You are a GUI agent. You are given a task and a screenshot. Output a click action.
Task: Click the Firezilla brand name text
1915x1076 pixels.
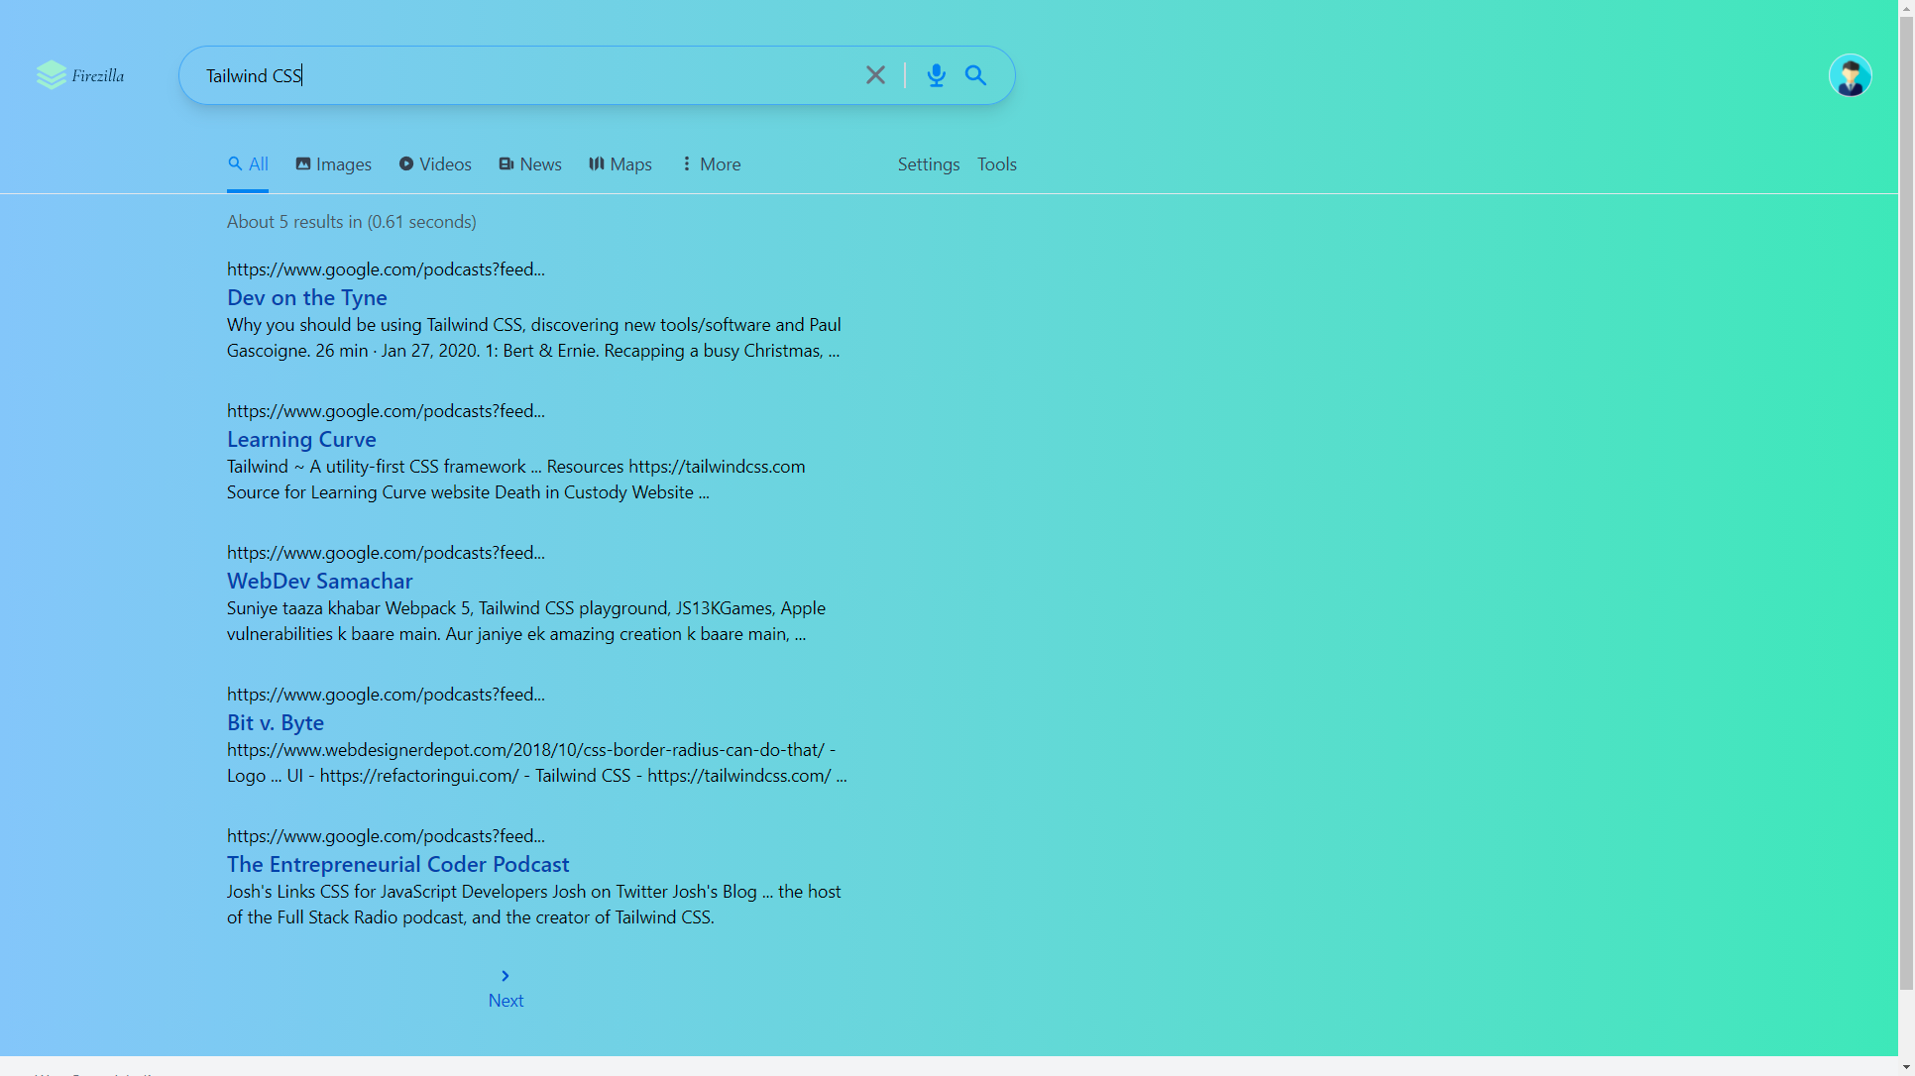pyautogui.click(x=98, y=76)
